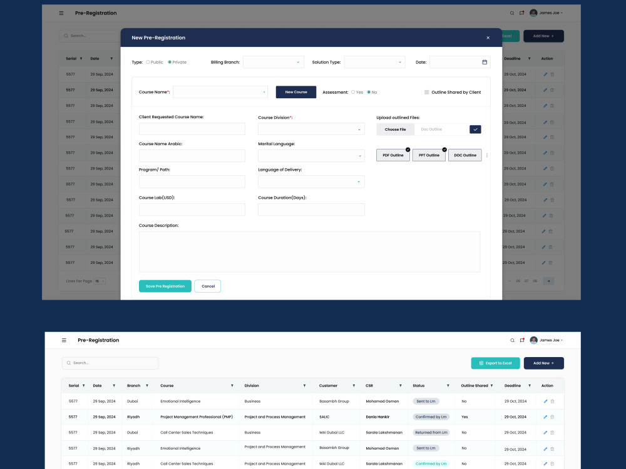Open the Course Name dropdown
Viewport: 626px width, 469px height.
220,92
